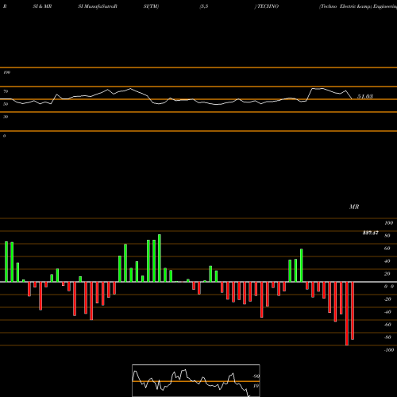Click the MR panel title label
Image resolution: width=397 pixels, height=397 pixels.
click(354, 206)
